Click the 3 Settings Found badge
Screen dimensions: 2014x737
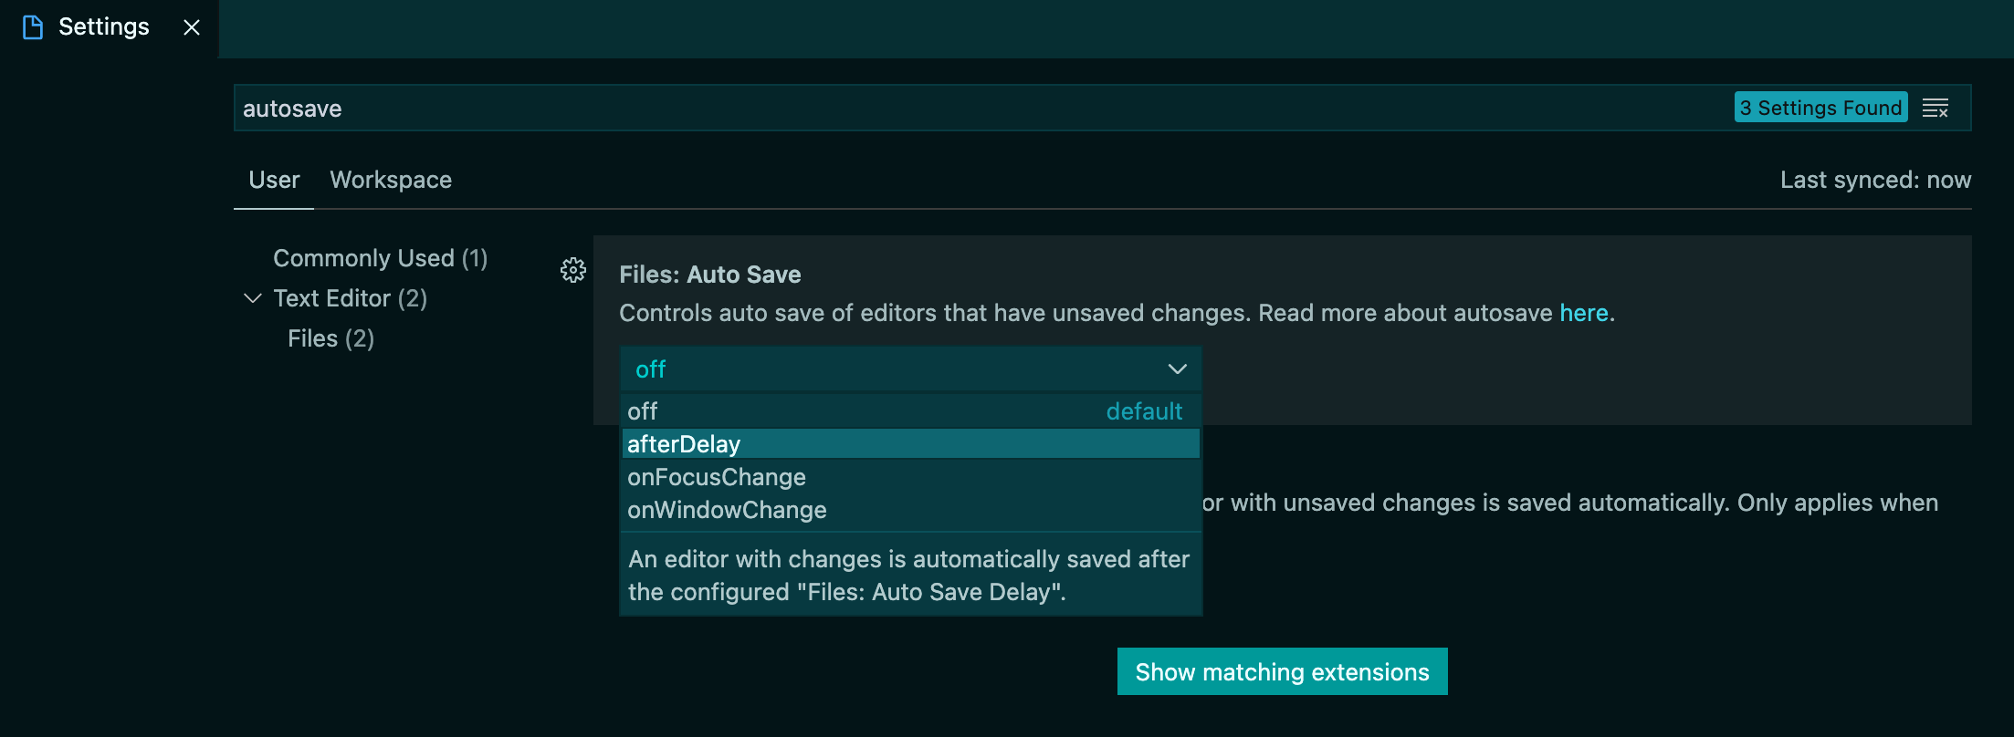pyautogui.click(x=1820, y=107)
